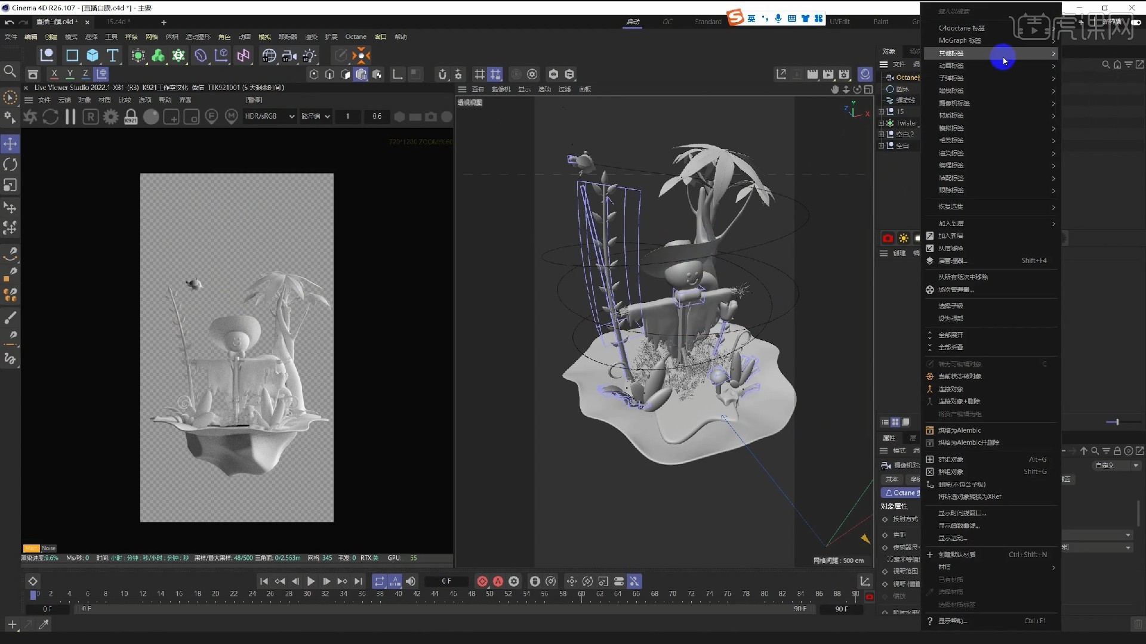This screenshot has height=644, width=1146.
Task: Pause rendering in the Octane Live Viewer
Action: pos(70,116)
